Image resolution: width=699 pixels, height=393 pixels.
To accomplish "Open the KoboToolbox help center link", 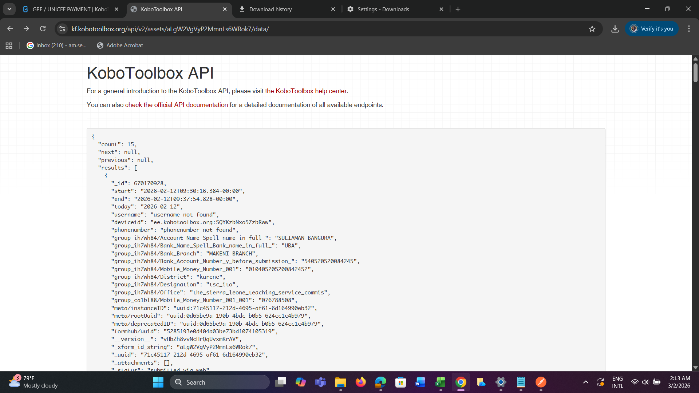I will 305,91.
